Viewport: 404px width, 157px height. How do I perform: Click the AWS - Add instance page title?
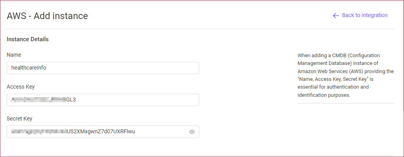pos(48,16)
